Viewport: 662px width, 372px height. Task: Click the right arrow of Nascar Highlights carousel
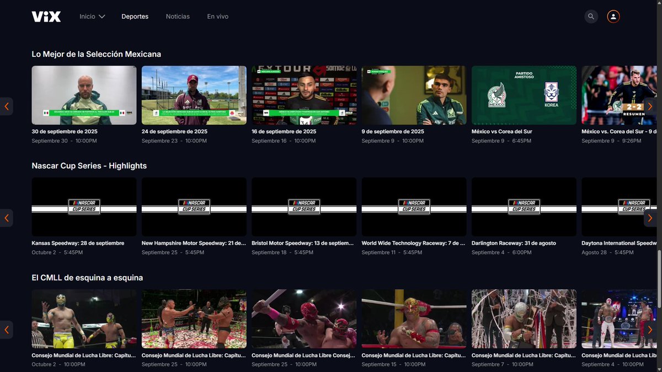pos(650,218)
